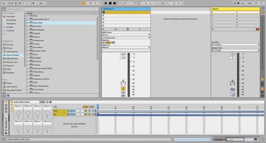Click the Master track pan knob

pos(233,83)
